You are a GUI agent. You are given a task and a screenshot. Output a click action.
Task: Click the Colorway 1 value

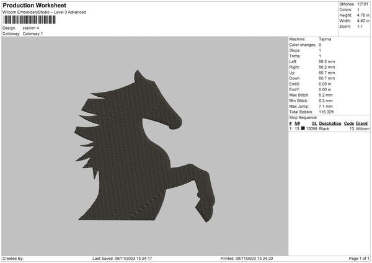[33, 33]
